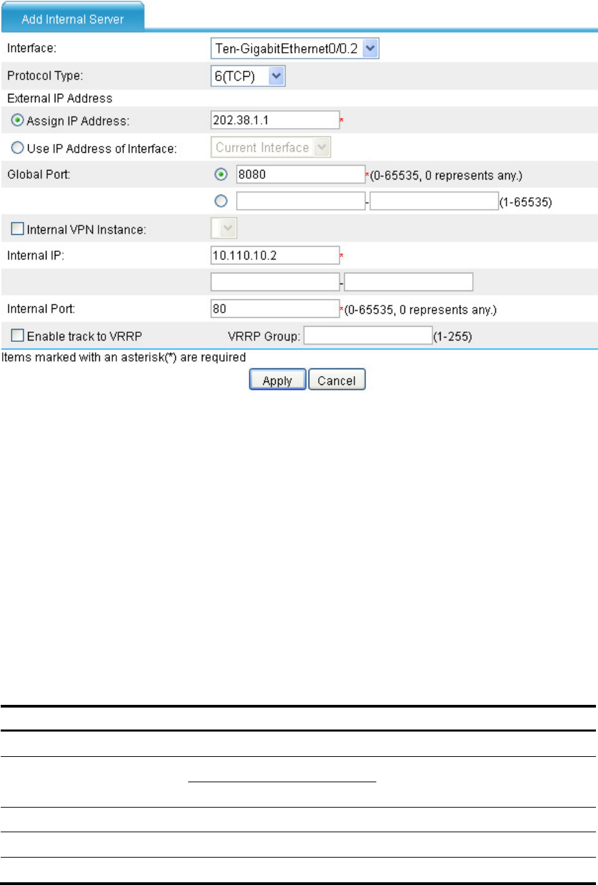Click the Cancel button
This screenshot has height=885, width=598.
point(337,380)
